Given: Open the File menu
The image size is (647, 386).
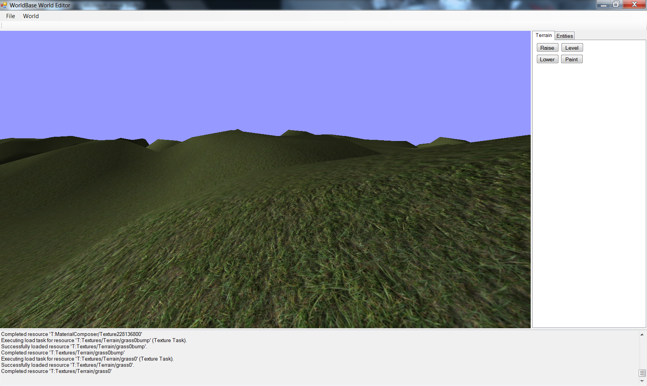Looking at the screenshot, I should pos(10,16).
